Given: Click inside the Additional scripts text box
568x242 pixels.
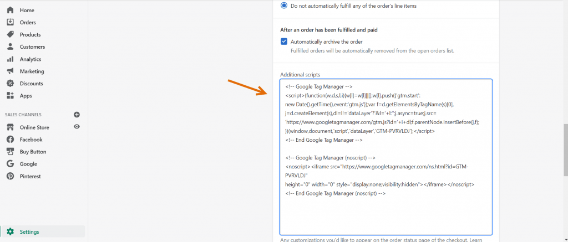Looking at the screenshot, I should point(386,210).
